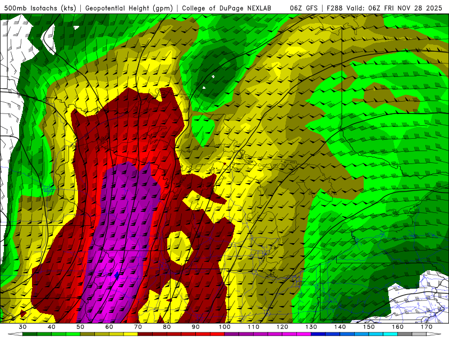
Task: Click the "Geopotential Height (gpm)" header text
Action: 129,8
